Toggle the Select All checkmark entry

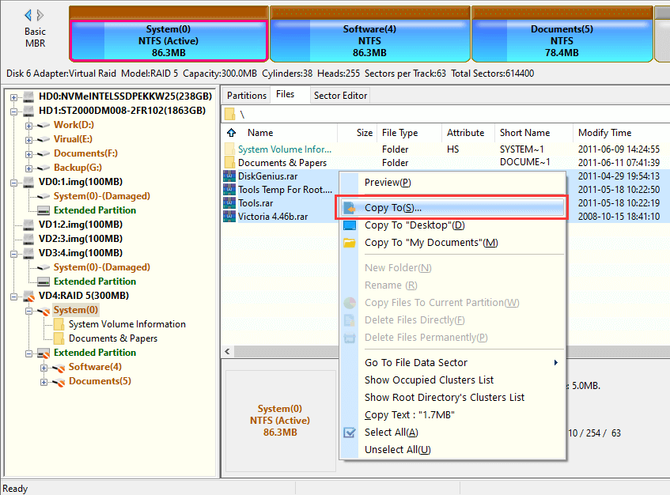pos(350,433)
